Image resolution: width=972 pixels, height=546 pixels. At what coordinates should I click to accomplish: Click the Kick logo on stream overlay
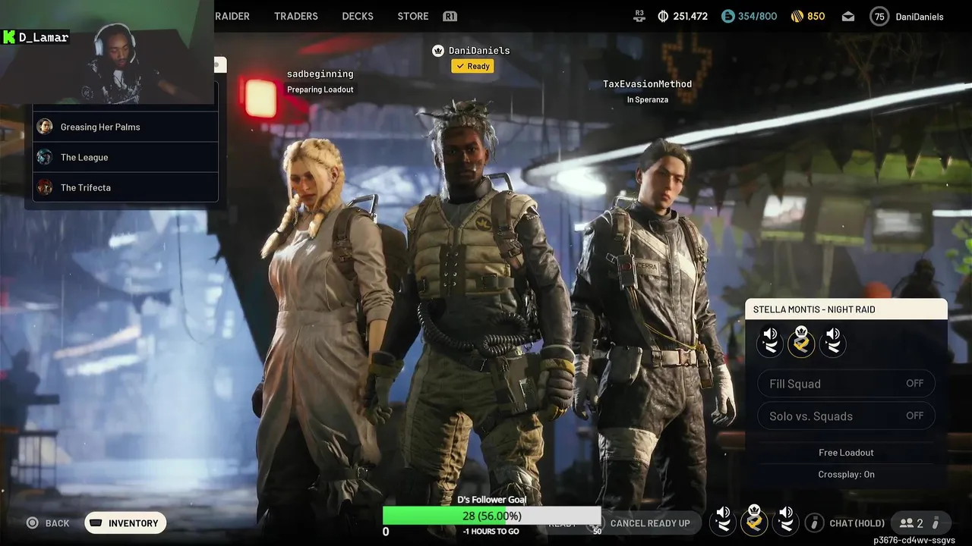[9, 37]
